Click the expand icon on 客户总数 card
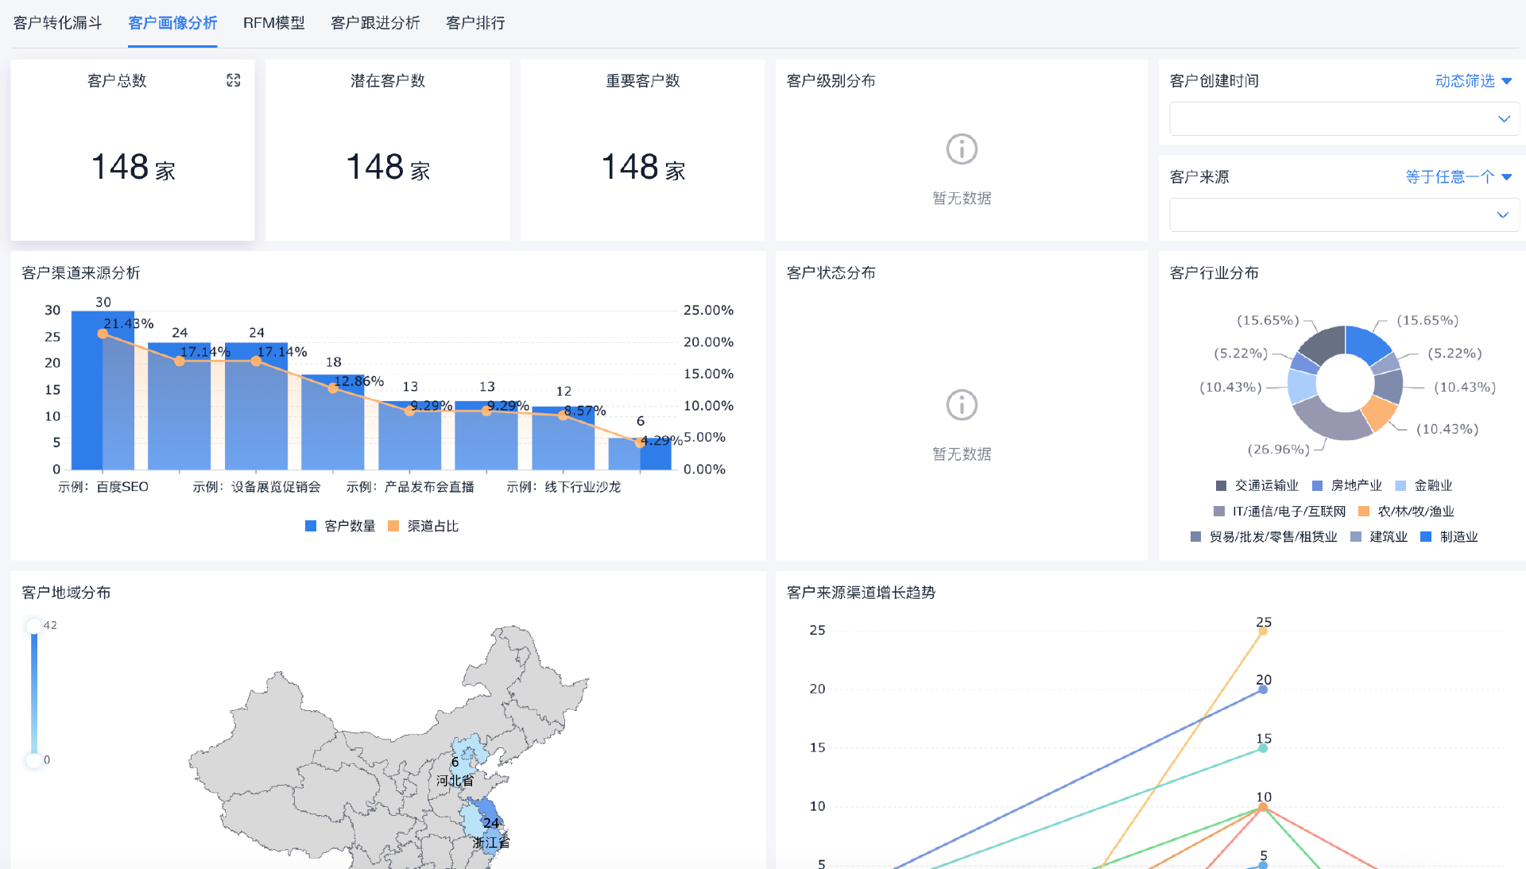This screenshot has width=1526, height=869. (x=233, y=80)
